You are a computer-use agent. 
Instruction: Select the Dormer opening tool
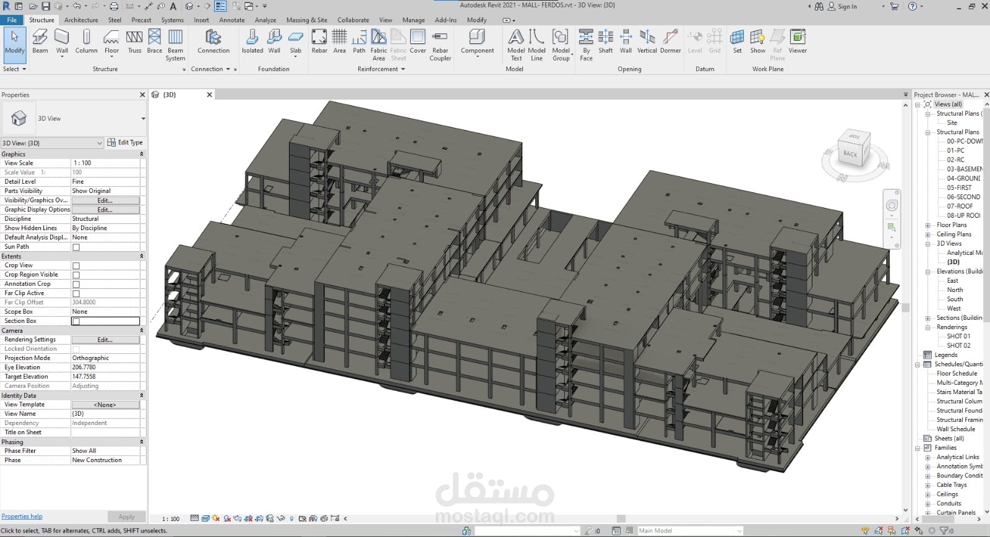pos(670,42)
